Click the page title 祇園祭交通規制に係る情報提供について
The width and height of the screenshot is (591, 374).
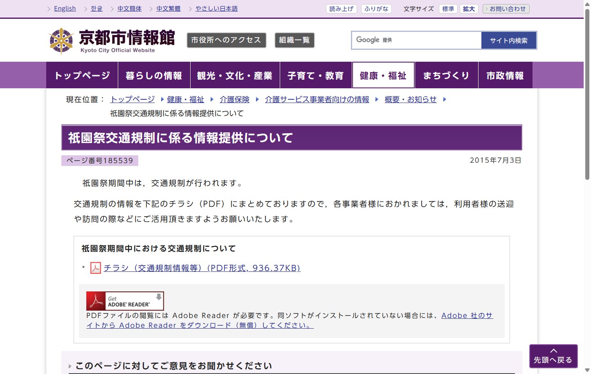[x=180, y=138]
